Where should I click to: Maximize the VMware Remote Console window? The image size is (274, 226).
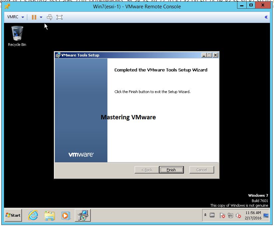251,5
